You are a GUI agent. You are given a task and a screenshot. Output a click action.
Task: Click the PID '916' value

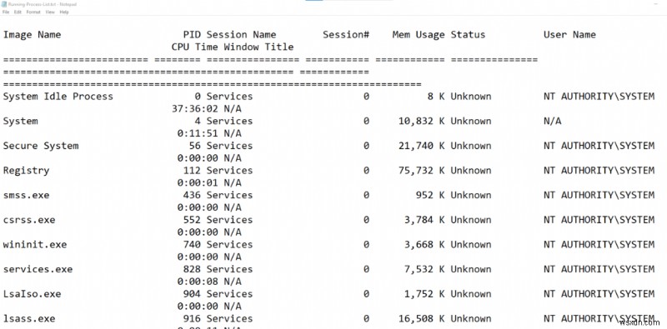tap(192, 318)
